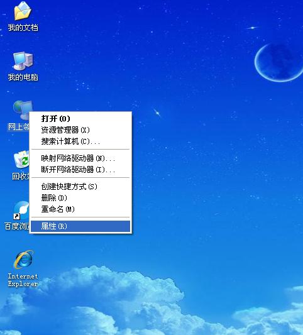Click the Internet Explorer label text
The width and height of the screenshot is (303, 335).
pos(23,280)
